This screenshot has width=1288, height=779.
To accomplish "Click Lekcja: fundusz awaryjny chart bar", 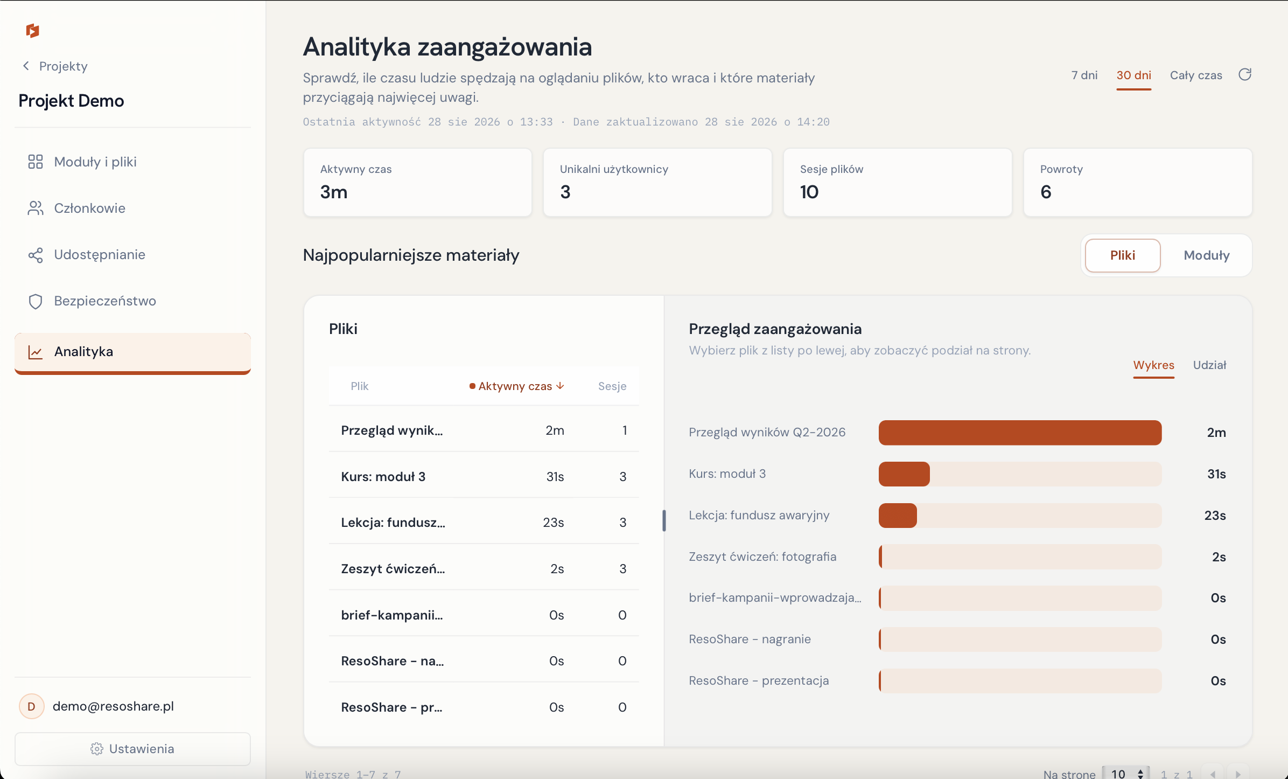I will coord(1020,516).
